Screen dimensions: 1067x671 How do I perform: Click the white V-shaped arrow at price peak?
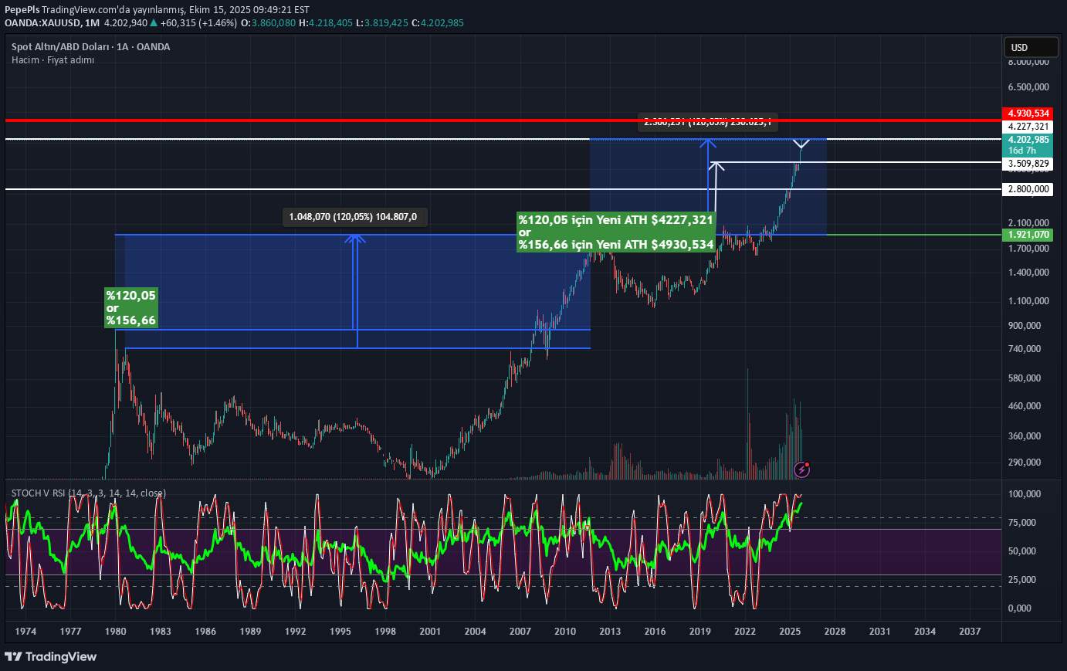coord(801,144)
